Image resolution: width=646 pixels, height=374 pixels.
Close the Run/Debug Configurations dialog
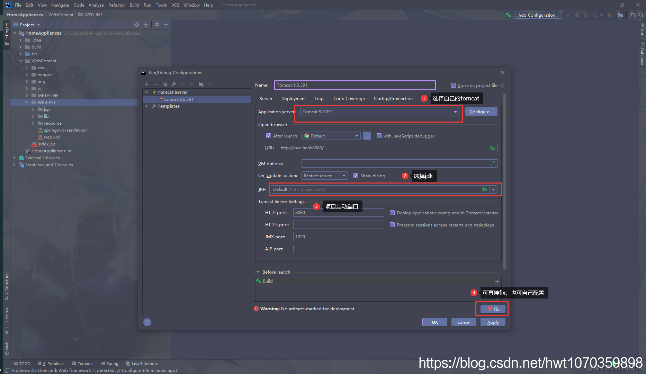[x=502, y=72]
